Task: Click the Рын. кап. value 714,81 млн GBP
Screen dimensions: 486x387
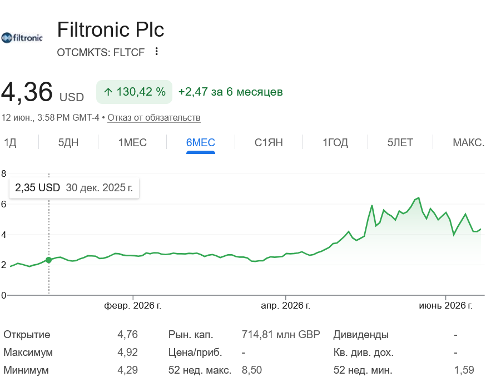Action: (x=281, y=335)
